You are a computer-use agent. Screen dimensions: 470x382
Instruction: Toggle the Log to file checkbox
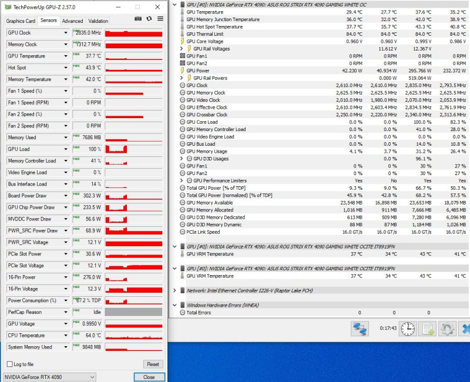pyautogui.click(x=9, y=364)
